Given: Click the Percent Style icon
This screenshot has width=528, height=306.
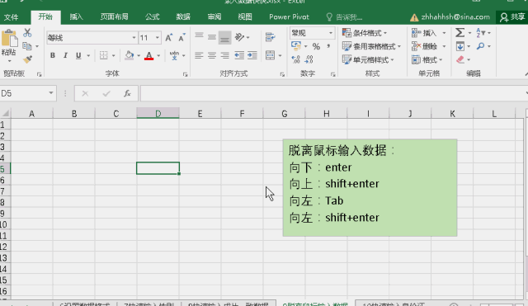Looking at the screenshot, I should [x=316, y=46].
